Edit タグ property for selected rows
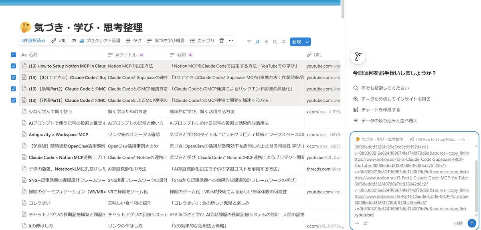This screenshot has height=230, width=481. click(x=134, y=40)
